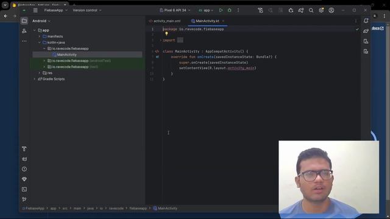Click the main breadcrumb item
This screenshot has height=219, width=390.
click(x=77, y=208)
